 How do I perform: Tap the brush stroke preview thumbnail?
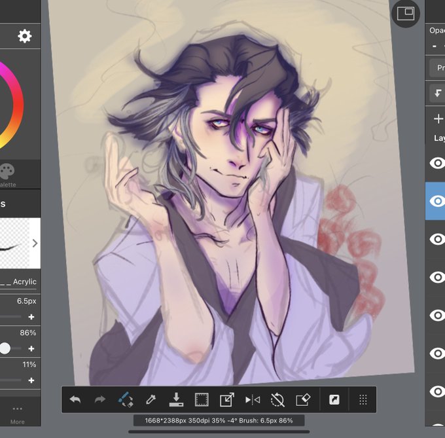[14, 244]
